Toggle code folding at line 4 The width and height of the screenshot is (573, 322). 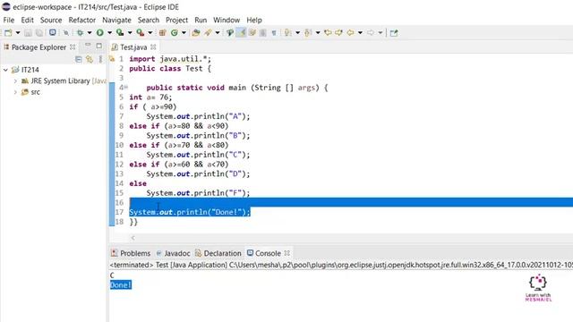pos(126,88)
